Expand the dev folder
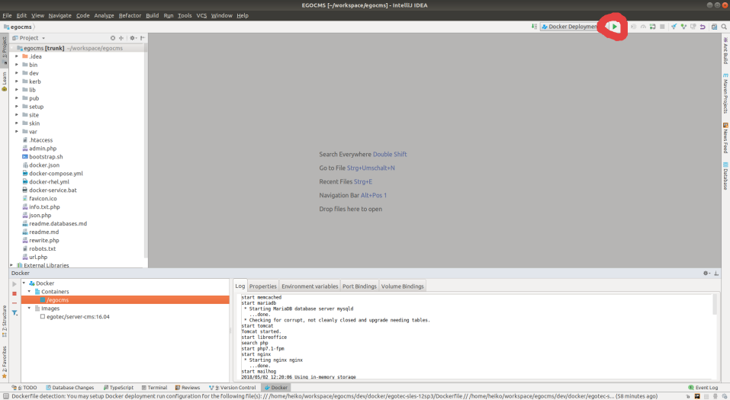The height and width of the screenshot is (400, 730). pos(17,73)
